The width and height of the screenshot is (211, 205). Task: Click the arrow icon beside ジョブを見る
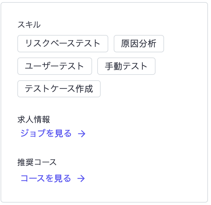pos(81,134)
